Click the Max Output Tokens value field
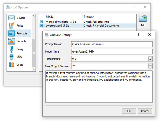The height and width of the screenshot is (121, 160). (110, 66)
